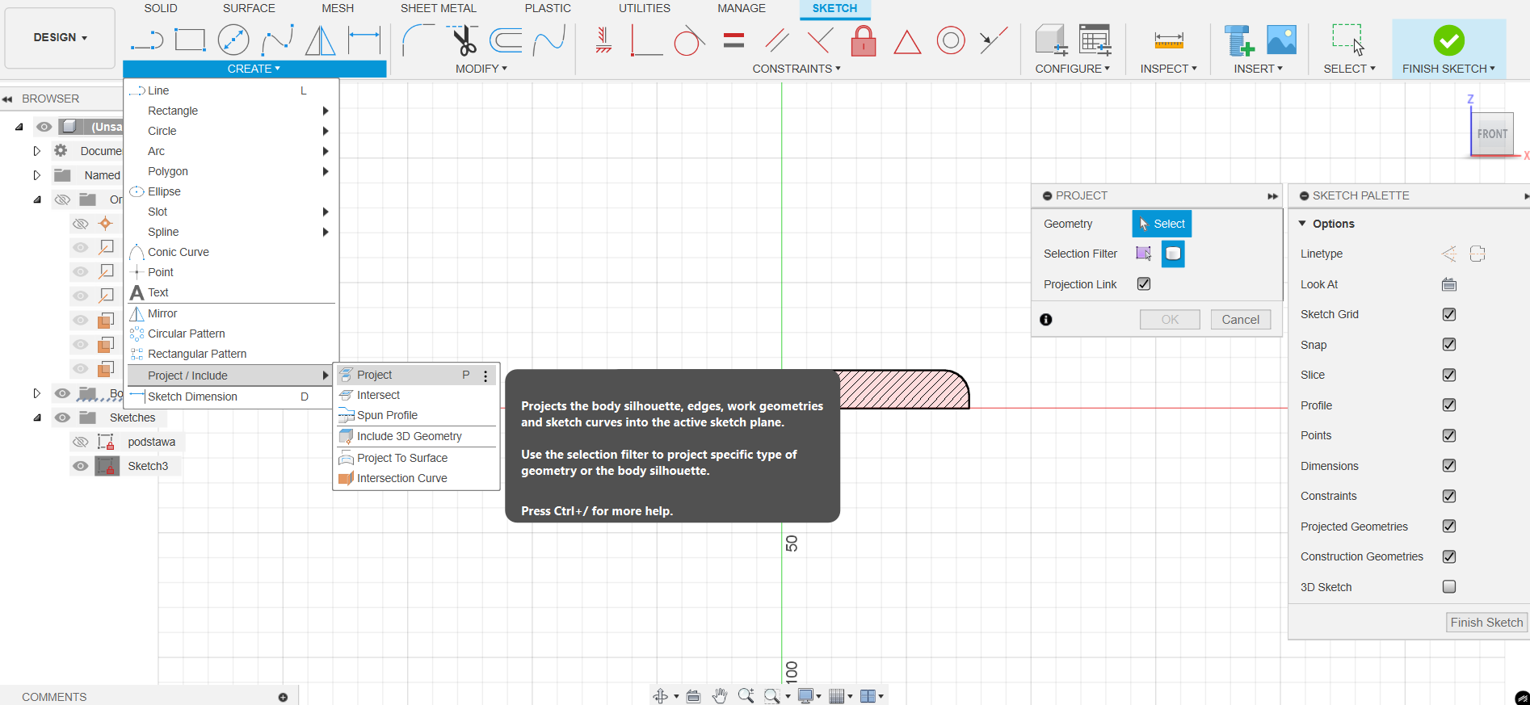The height and width of the screenshot is (705, 1530).
Task: Open the INSPECT dropdown menu
Action: [1169, 69]
